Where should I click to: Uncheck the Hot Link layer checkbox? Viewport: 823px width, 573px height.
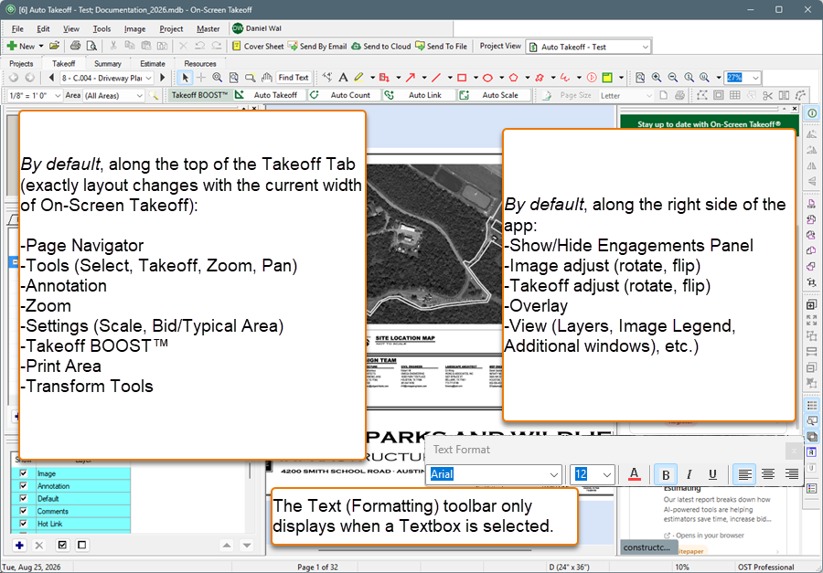click(23, 524)
